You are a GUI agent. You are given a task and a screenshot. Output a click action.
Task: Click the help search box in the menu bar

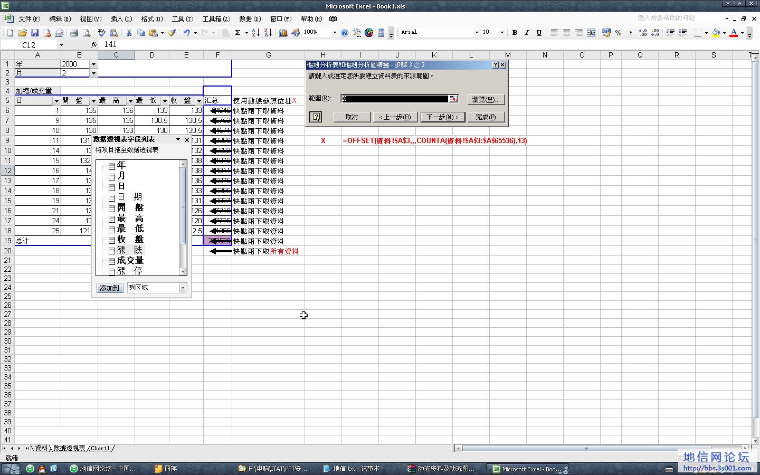pos(678,18)
